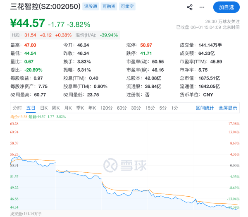Click the 股息率(TTM) value 0.90%
The width and height of the screenshot is (248, 217).
click(100, 87)
